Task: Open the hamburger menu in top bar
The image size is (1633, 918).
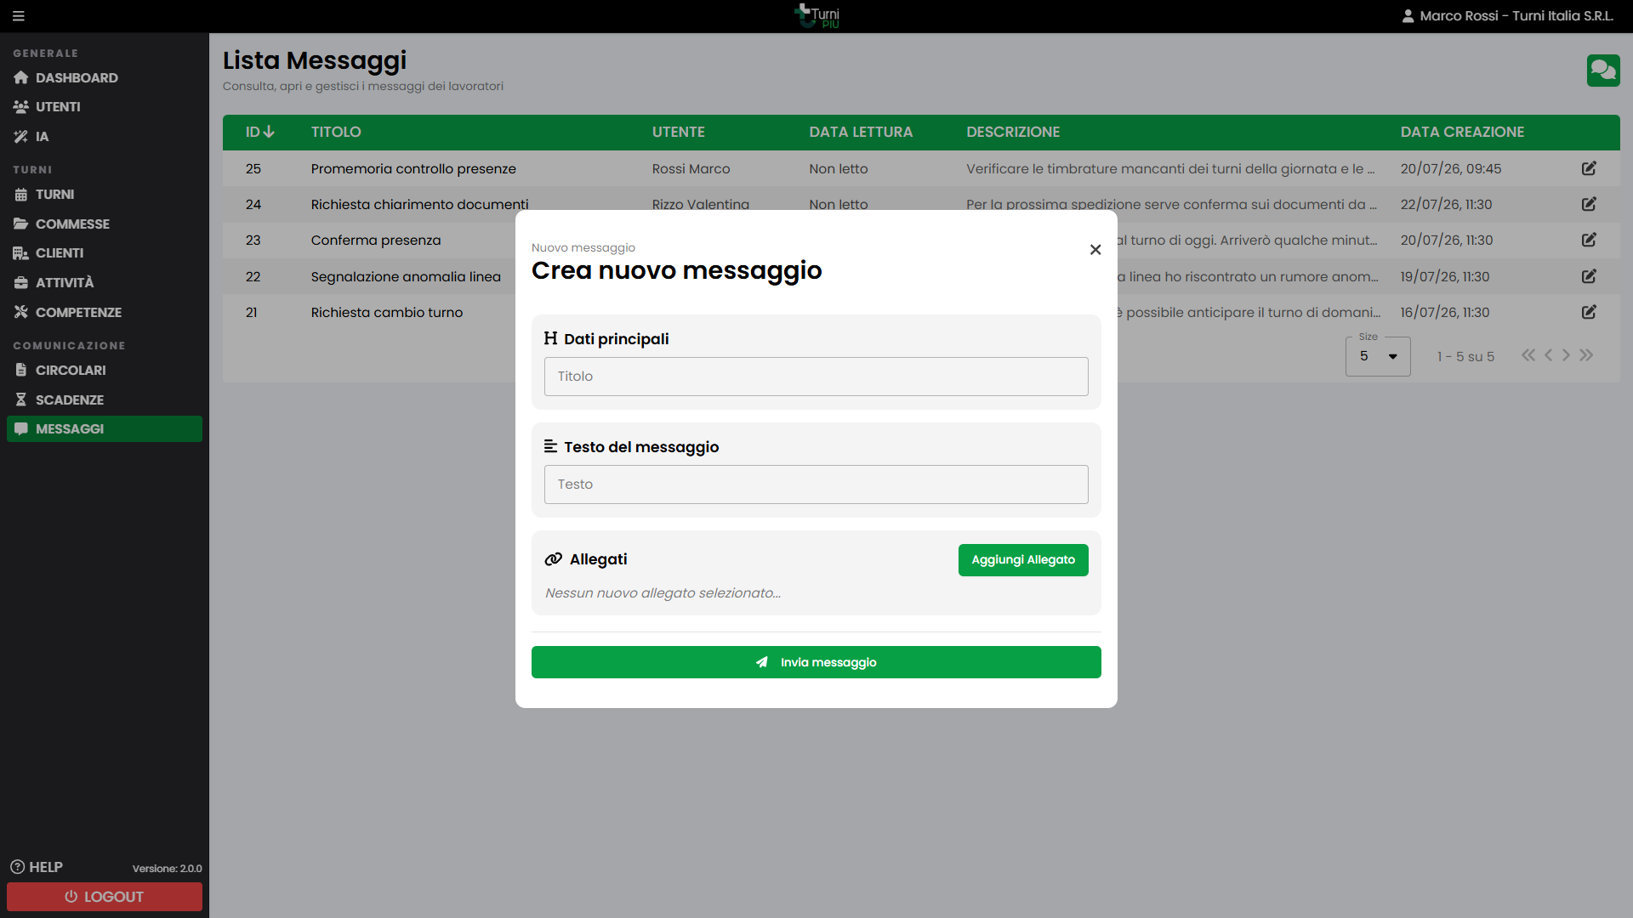Action: (x=19, y=16)
